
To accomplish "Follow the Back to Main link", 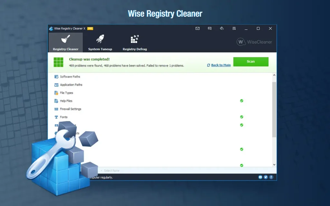I will 221,65.
